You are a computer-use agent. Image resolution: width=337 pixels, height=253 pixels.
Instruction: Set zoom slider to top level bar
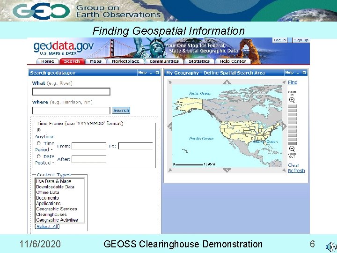[x=292, y=106]
